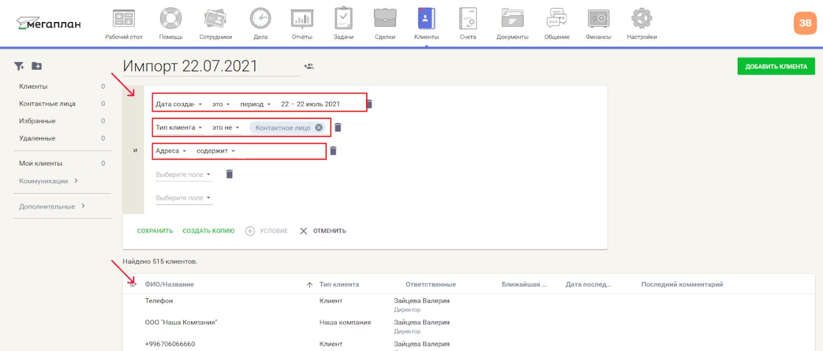Open the client +996706066660
Image resolution: width=823 pixels, height=351 pixels.
point(170,344)
